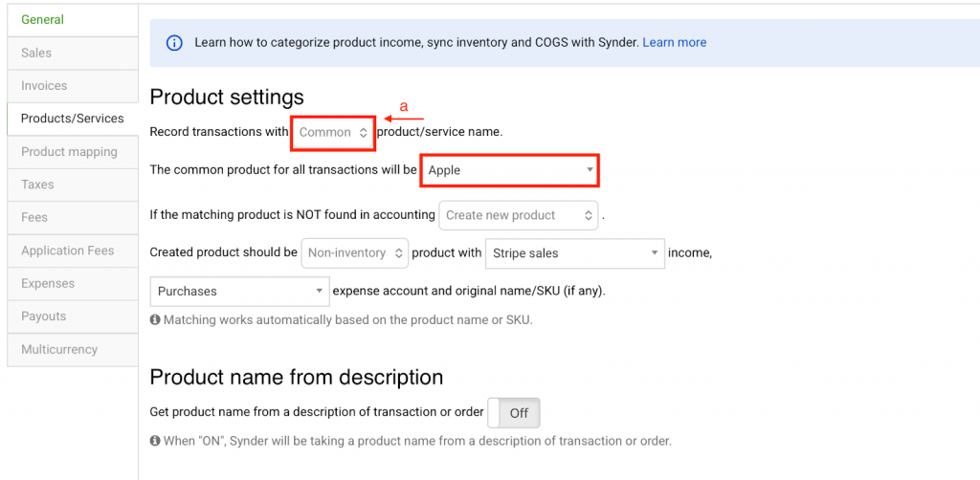Expand the Stripe sales income dropdown
This screenshot has height=480, width=980.
point(574,253)
